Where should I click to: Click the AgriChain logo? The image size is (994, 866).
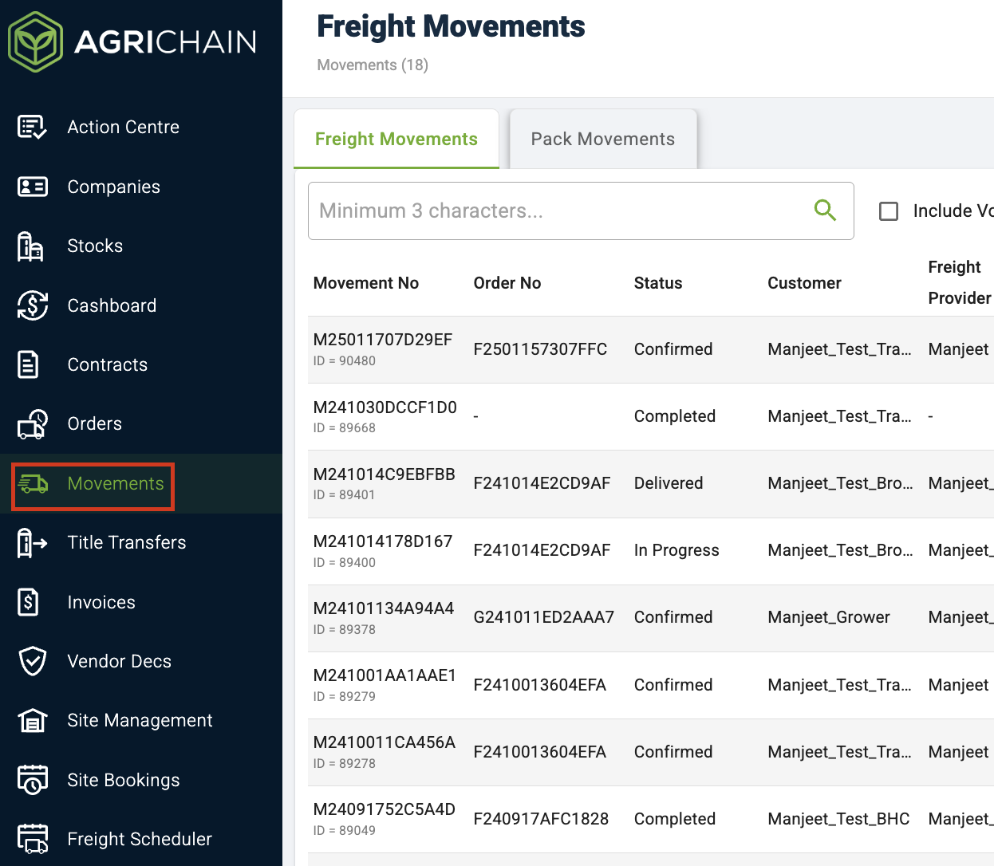click(132, 41)
